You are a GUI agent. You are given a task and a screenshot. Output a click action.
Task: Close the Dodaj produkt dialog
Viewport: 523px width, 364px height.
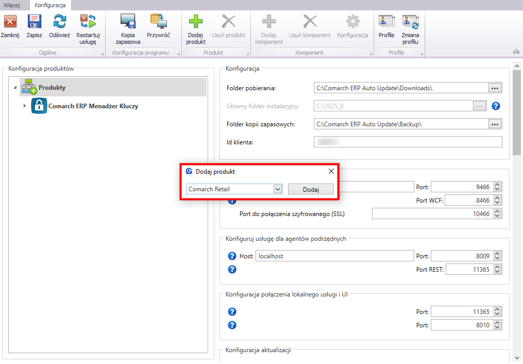[331, 171]
